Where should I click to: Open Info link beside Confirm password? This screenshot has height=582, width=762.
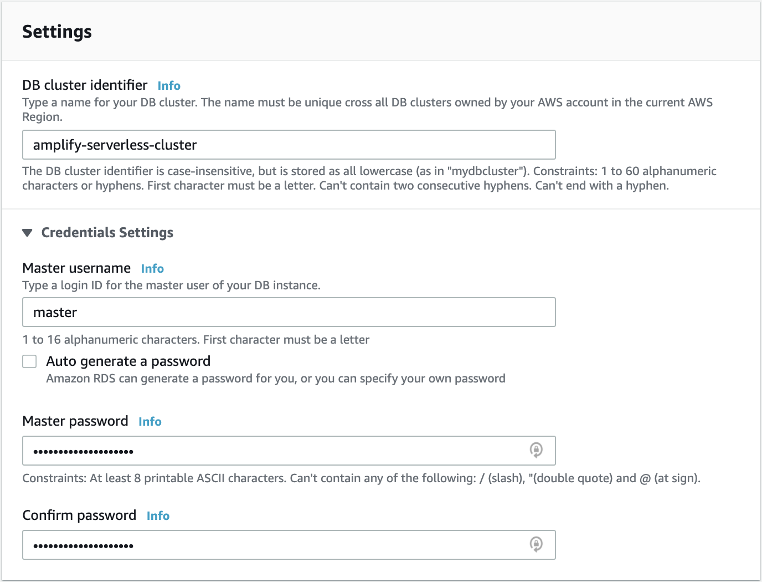pyautogui.click(x=158, y=516)
